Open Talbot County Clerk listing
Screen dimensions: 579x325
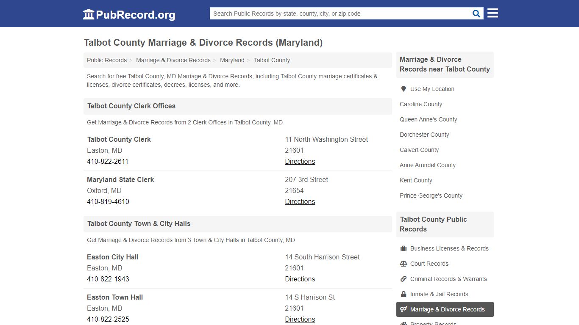coord(119,139)
